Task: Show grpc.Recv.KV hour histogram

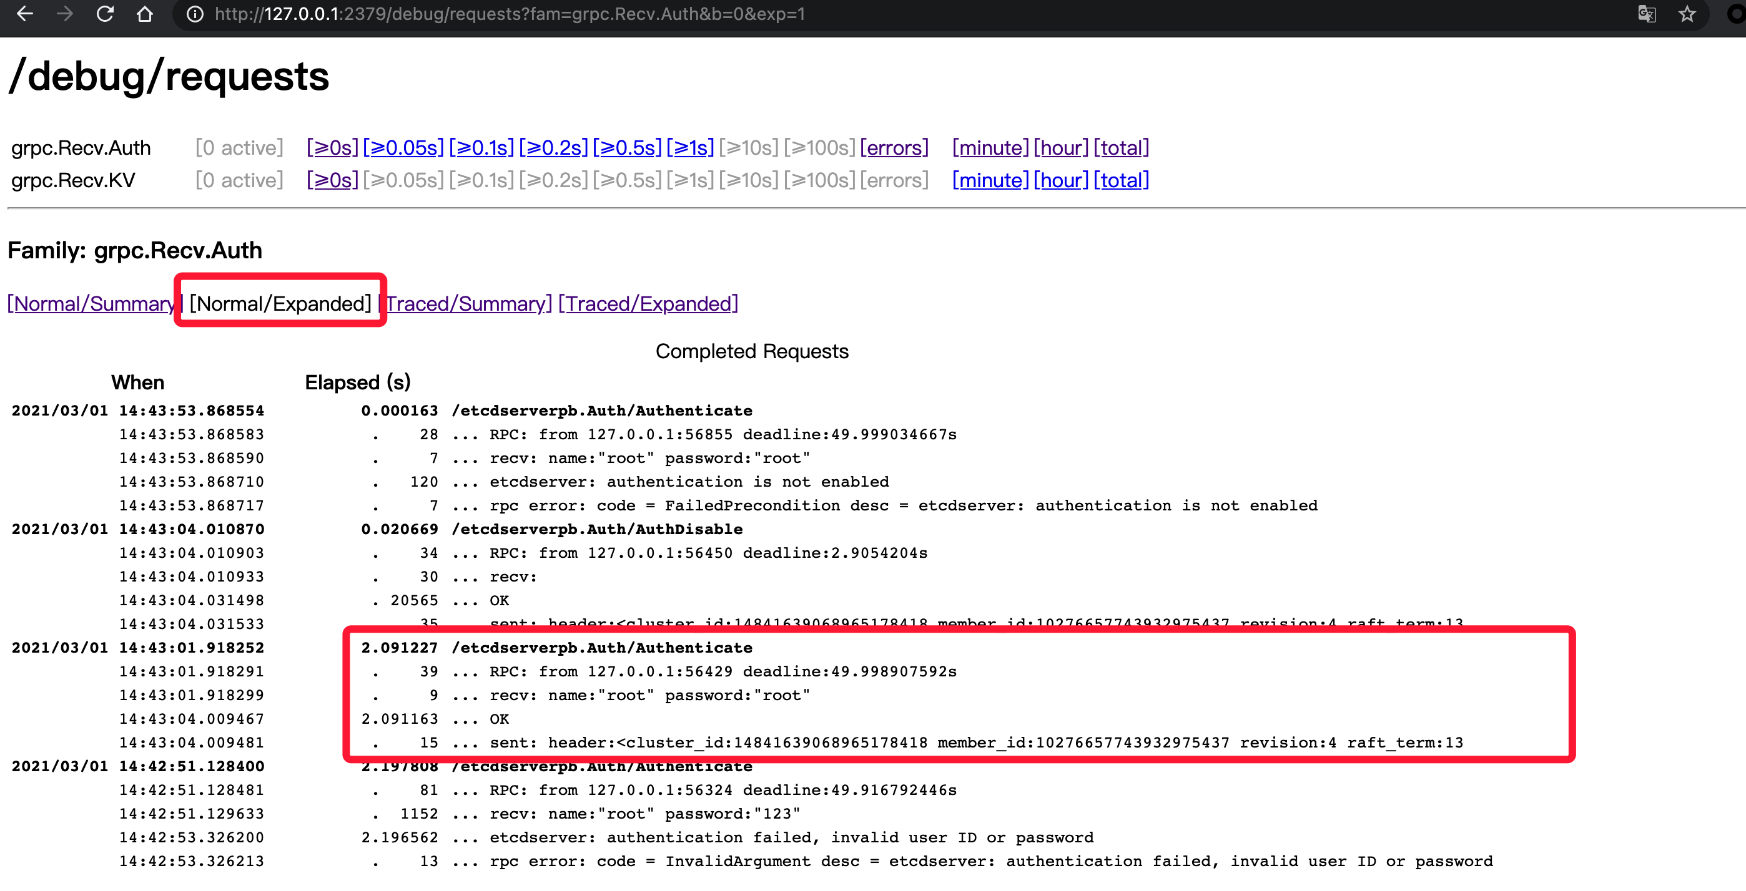Action: point(1061,180)
